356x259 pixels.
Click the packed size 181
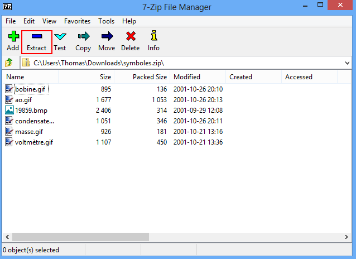pos(162,132)
